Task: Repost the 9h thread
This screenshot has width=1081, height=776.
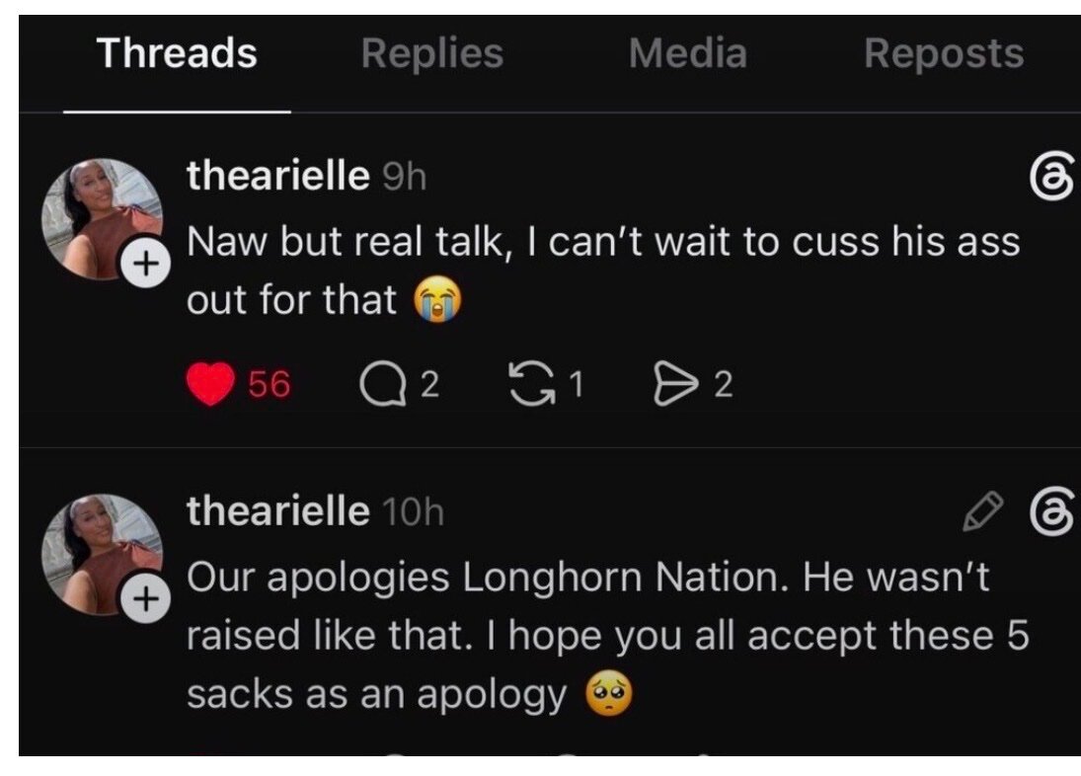Action: [x=531, y=384]
